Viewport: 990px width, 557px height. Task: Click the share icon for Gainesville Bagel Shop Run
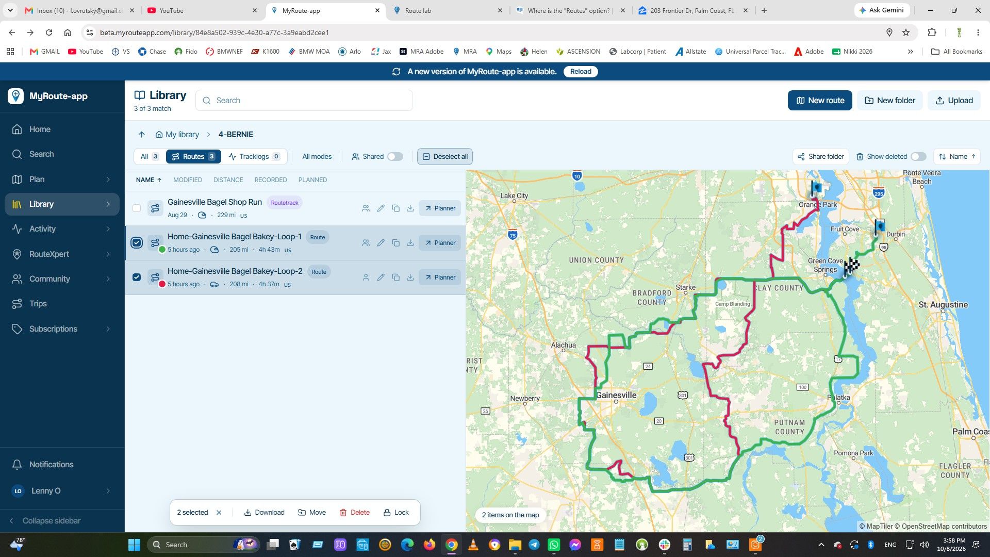point(366,208)
